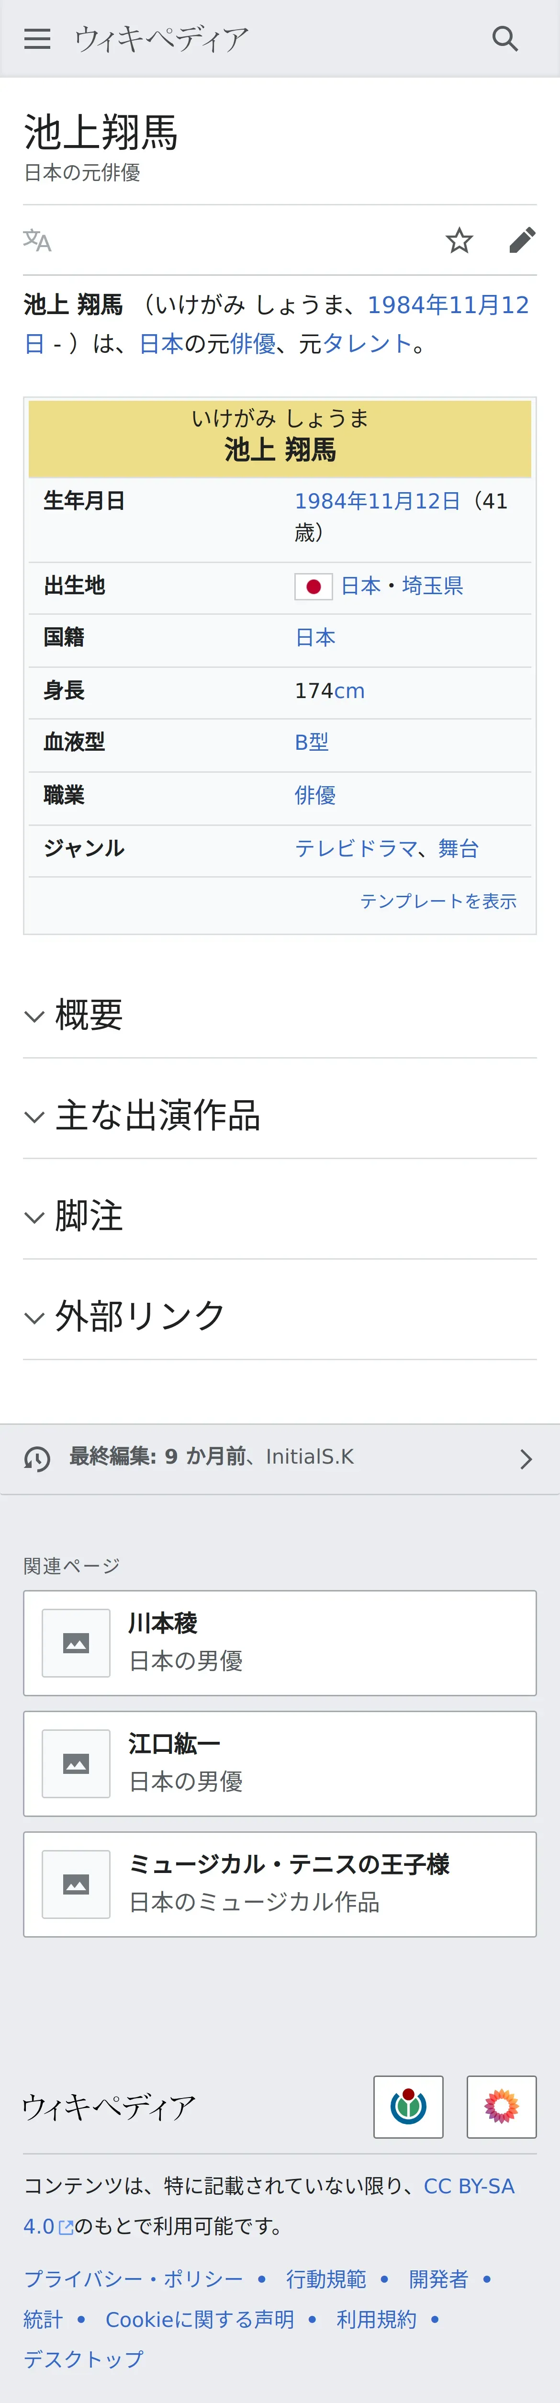Expand the 脚注 section
The image size is (560, 2403).
tap(280, 1217)
